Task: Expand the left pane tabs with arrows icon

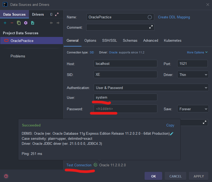Action: (x=57, y=14)
